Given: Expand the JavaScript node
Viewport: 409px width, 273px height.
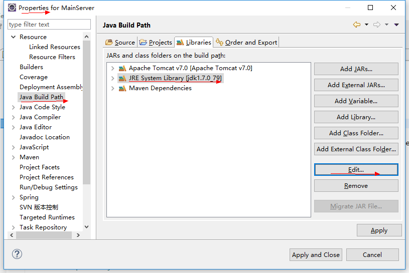Looking at the screenshot, I should pyautogui.click(x=14, y=147).
